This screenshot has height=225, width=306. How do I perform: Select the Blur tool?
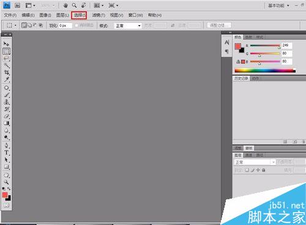(6, 130)
